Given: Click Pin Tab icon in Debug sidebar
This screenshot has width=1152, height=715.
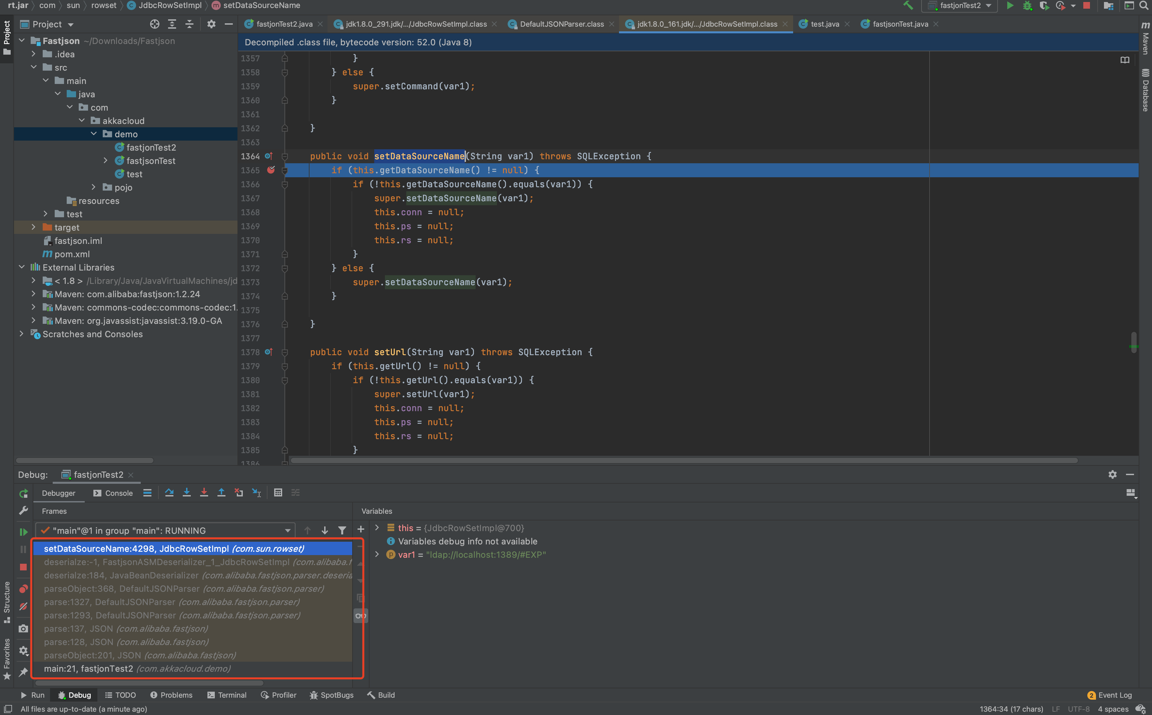Looking at the screenshot, I should point(23,672).
